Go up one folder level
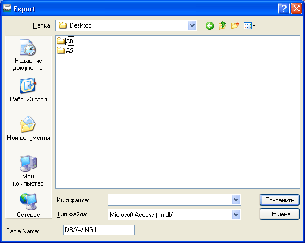The height and width of the screenshot is (243, 305). [x=222, y=25]
